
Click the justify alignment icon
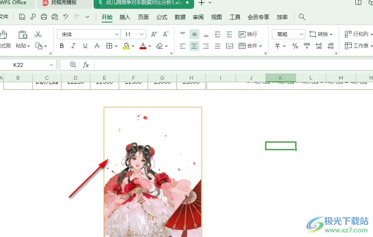point(218,46)
